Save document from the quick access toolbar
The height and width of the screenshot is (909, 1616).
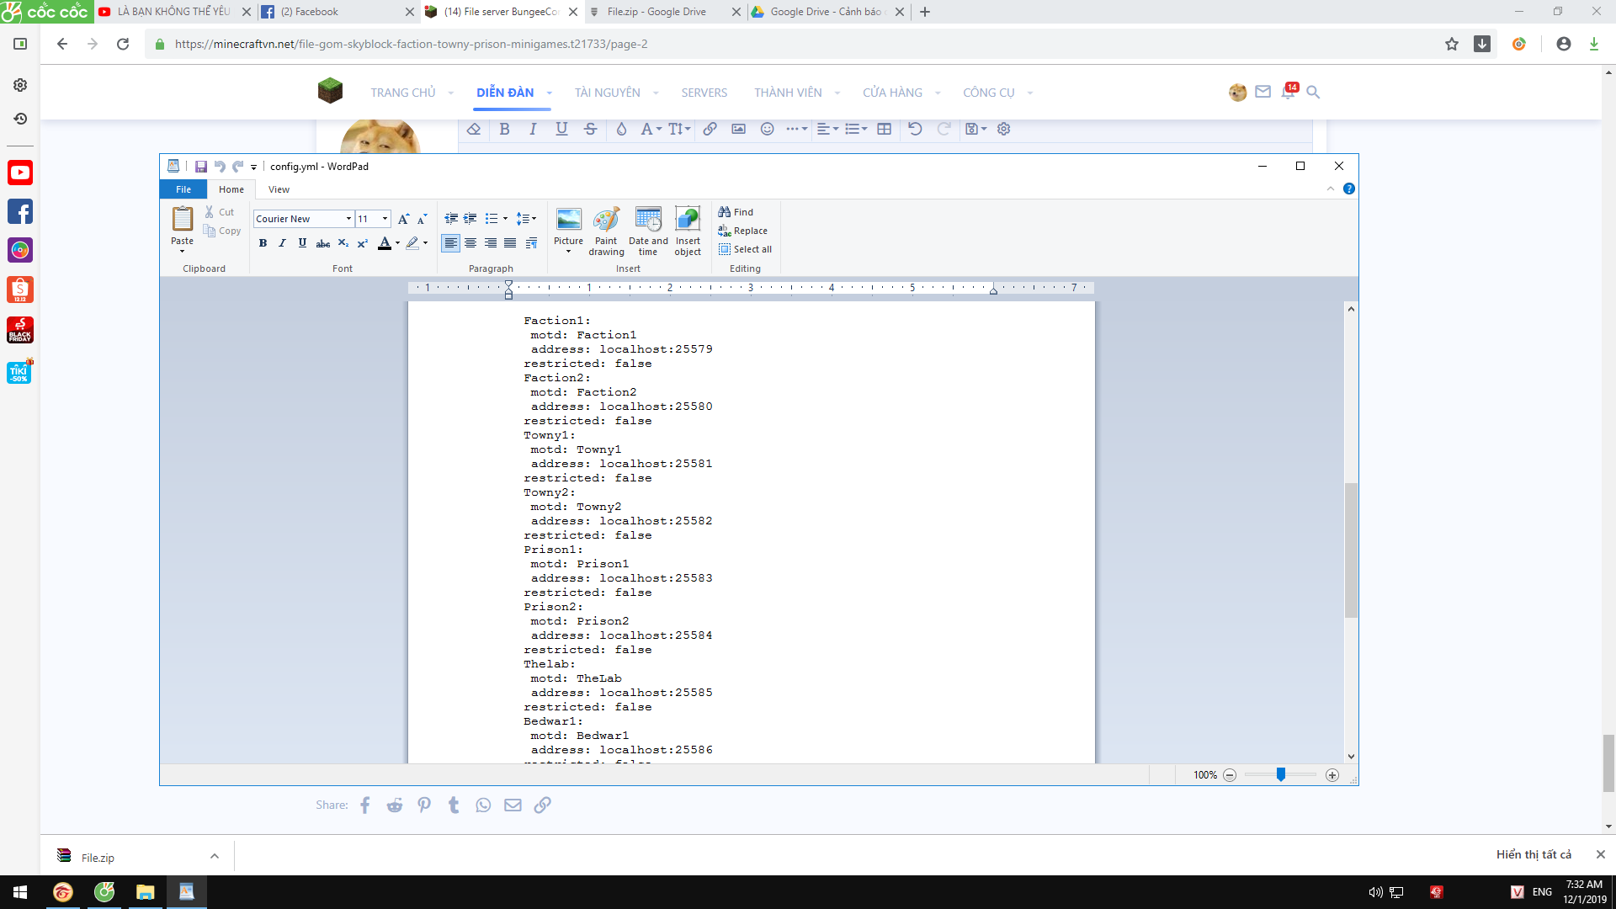[201, 167]
